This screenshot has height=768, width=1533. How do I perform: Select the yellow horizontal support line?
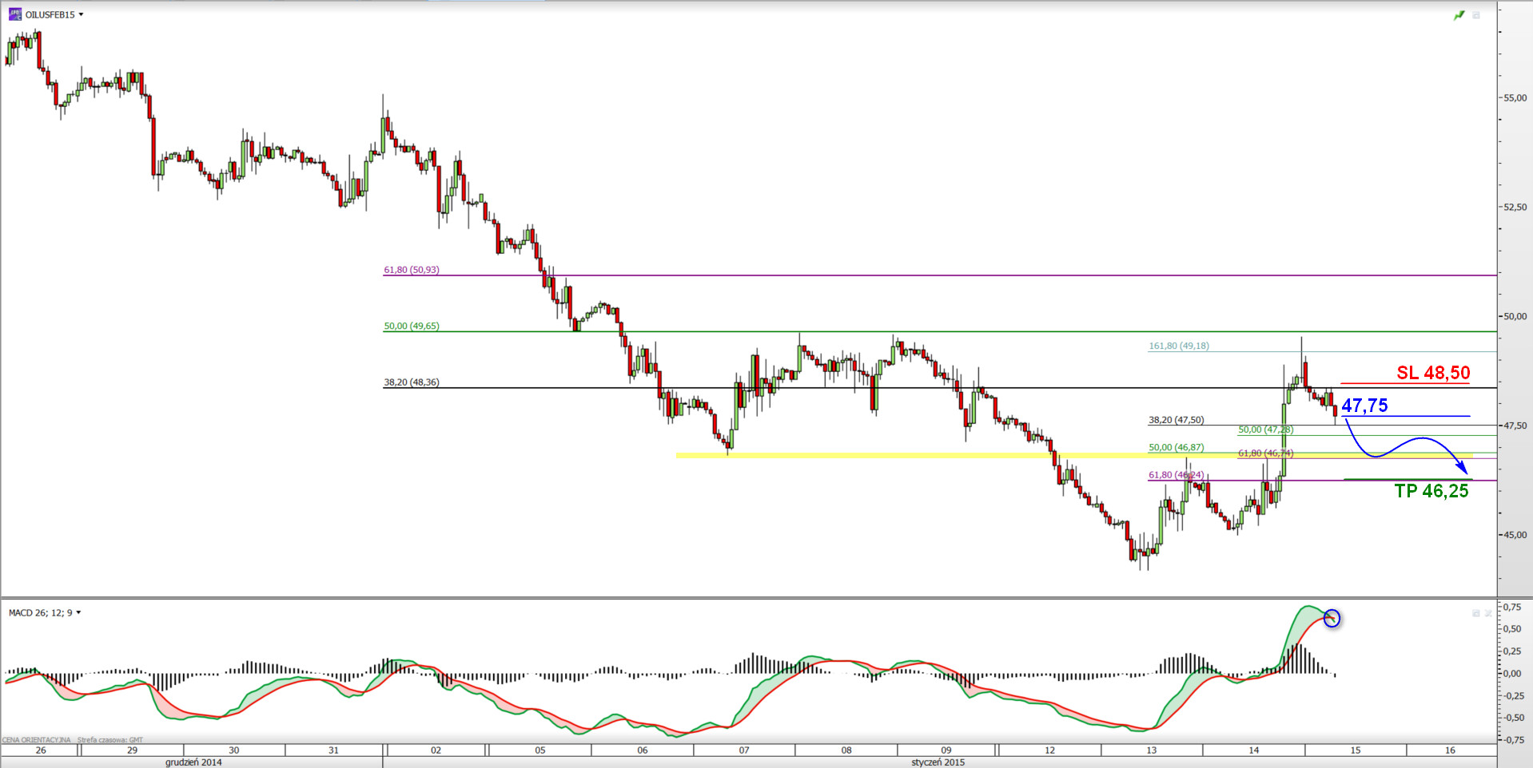(x=879, y=455)
